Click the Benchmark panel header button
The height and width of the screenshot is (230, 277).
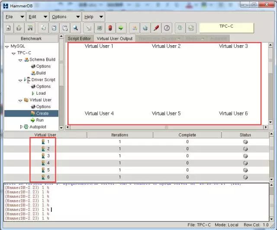31,39
